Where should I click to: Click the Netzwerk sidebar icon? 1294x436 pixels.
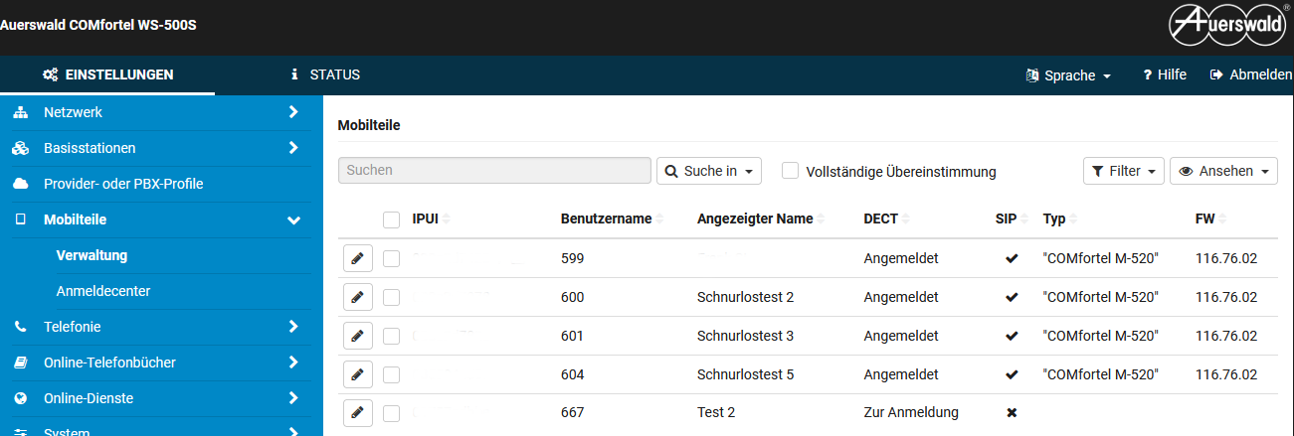20,112
